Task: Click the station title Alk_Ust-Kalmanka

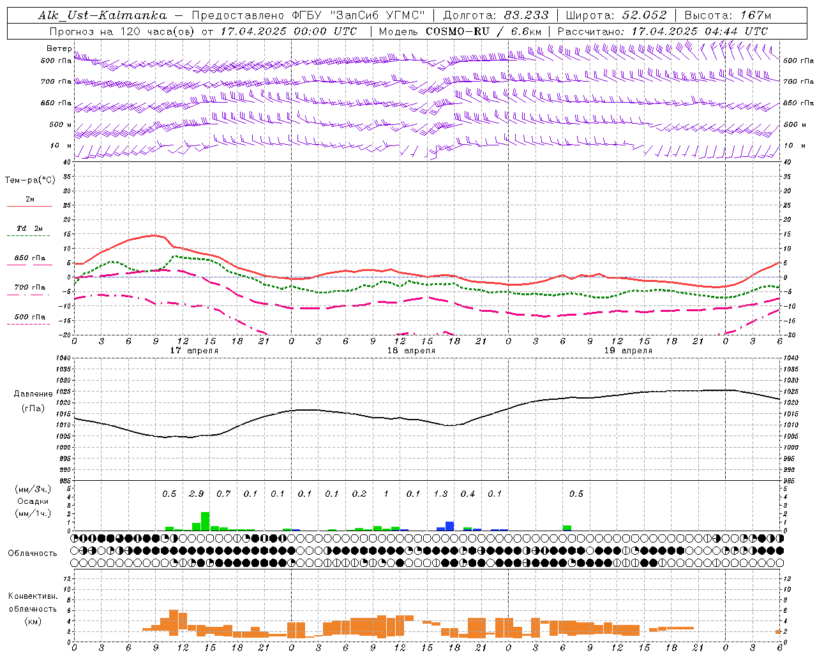Action: (x=102, y=15)
